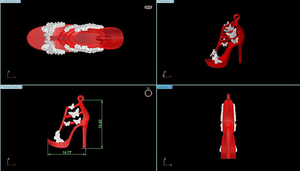Image resolution: width=300 pixels, height=171 pixels.
Task: Open dropdown arrow beside Through Finger label
Action: pos(21,87)
